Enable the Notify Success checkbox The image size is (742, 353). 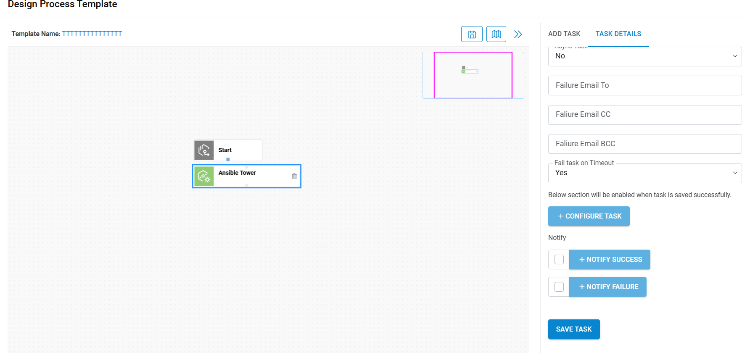(559, 259)
